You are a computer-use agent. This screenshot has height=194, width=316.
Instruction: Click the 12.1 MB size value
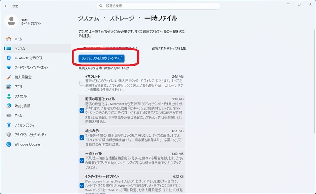[x=178, y=131]
